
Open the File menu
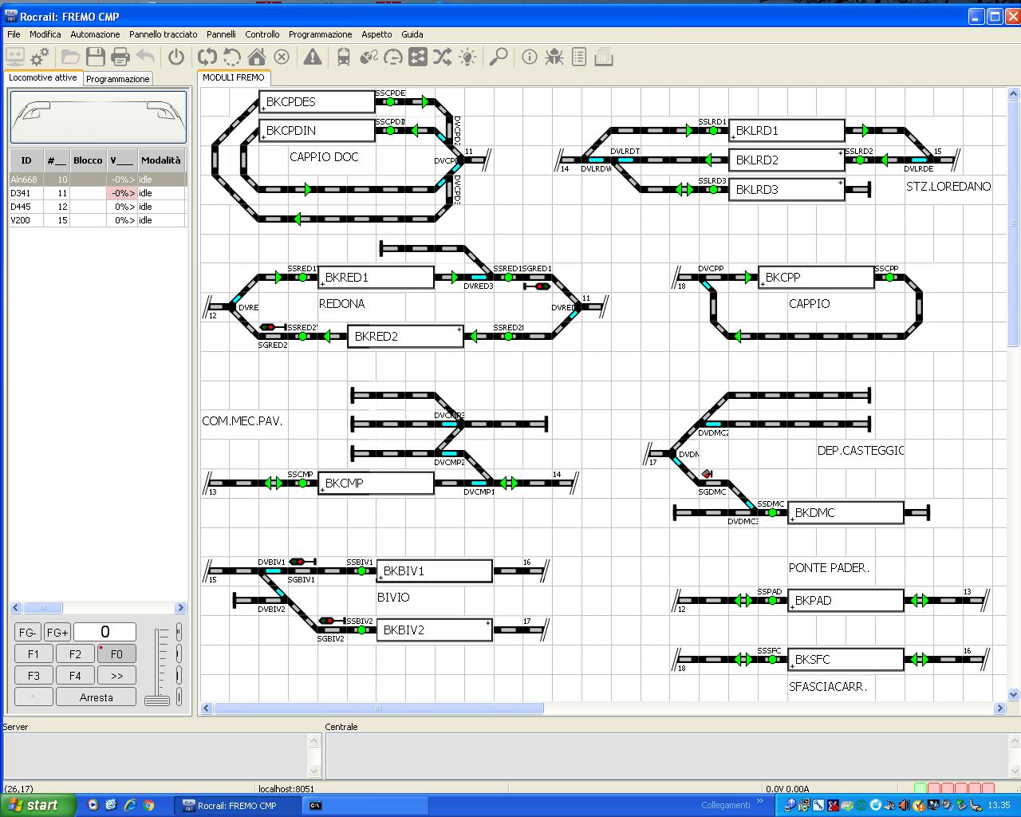pyautogui.click(x=14, y=34)
